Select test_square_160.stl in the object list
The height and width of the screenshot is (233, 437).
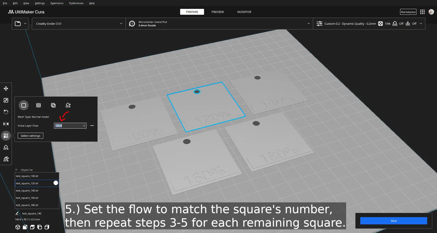37,198
